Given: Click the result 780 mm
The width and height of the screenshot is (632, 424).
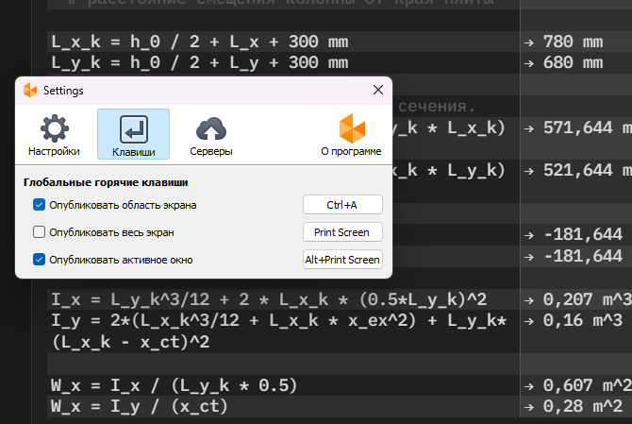Looking at the screenshot, I should (573, 42).
